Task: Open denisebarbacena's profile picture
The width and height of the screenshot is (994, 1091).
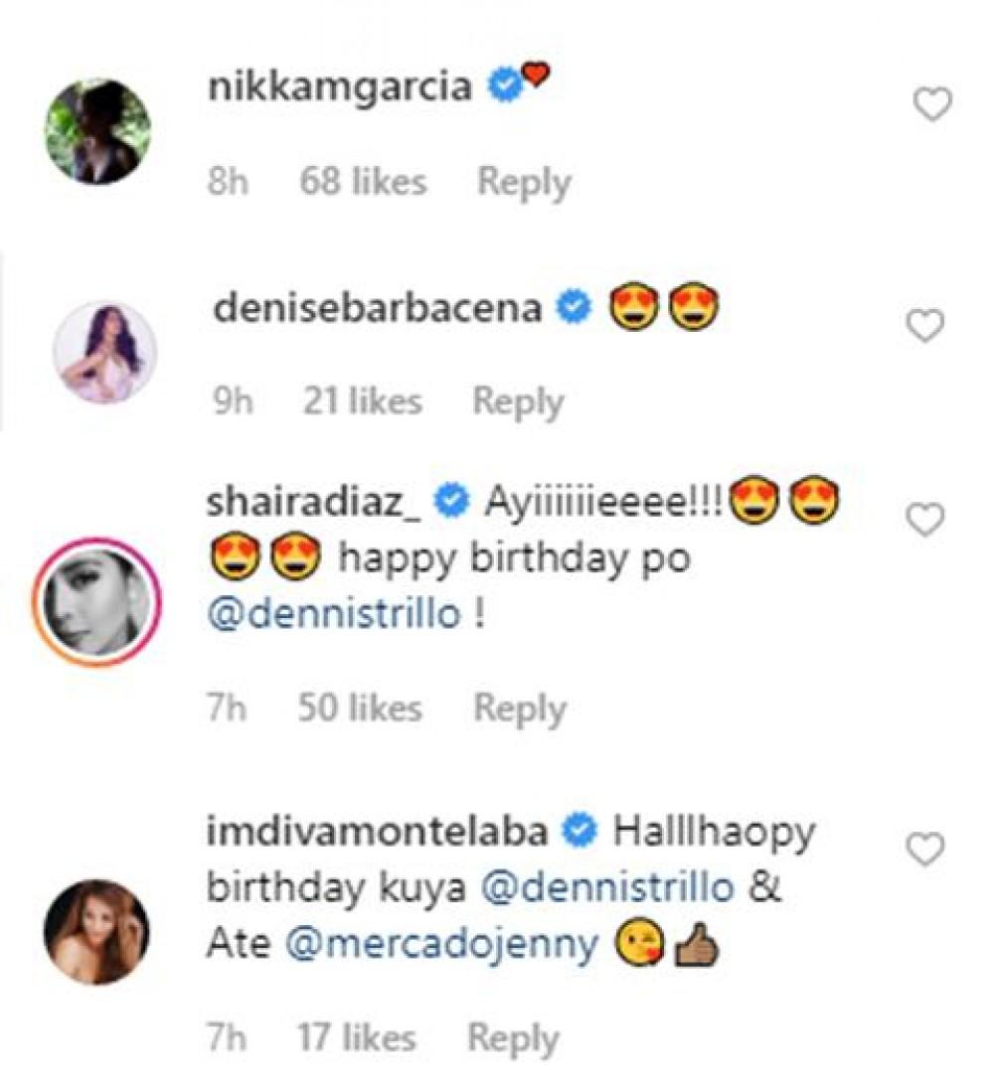Action: coord(104,352)
